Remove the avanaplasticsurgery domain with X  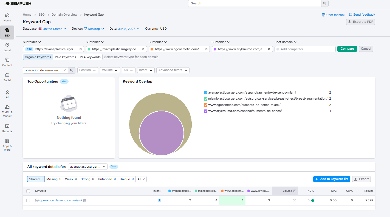click(80, 49)
